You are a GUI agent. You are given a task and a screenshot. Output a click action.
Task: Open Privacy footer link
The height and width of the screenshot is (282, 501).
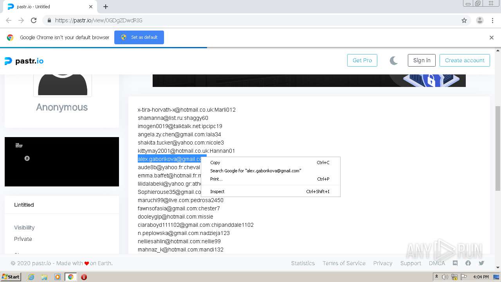click(383, 263)
